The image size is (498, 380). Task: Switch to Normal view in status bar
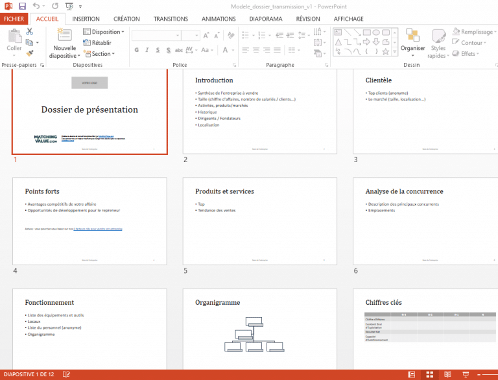(412, 375)
